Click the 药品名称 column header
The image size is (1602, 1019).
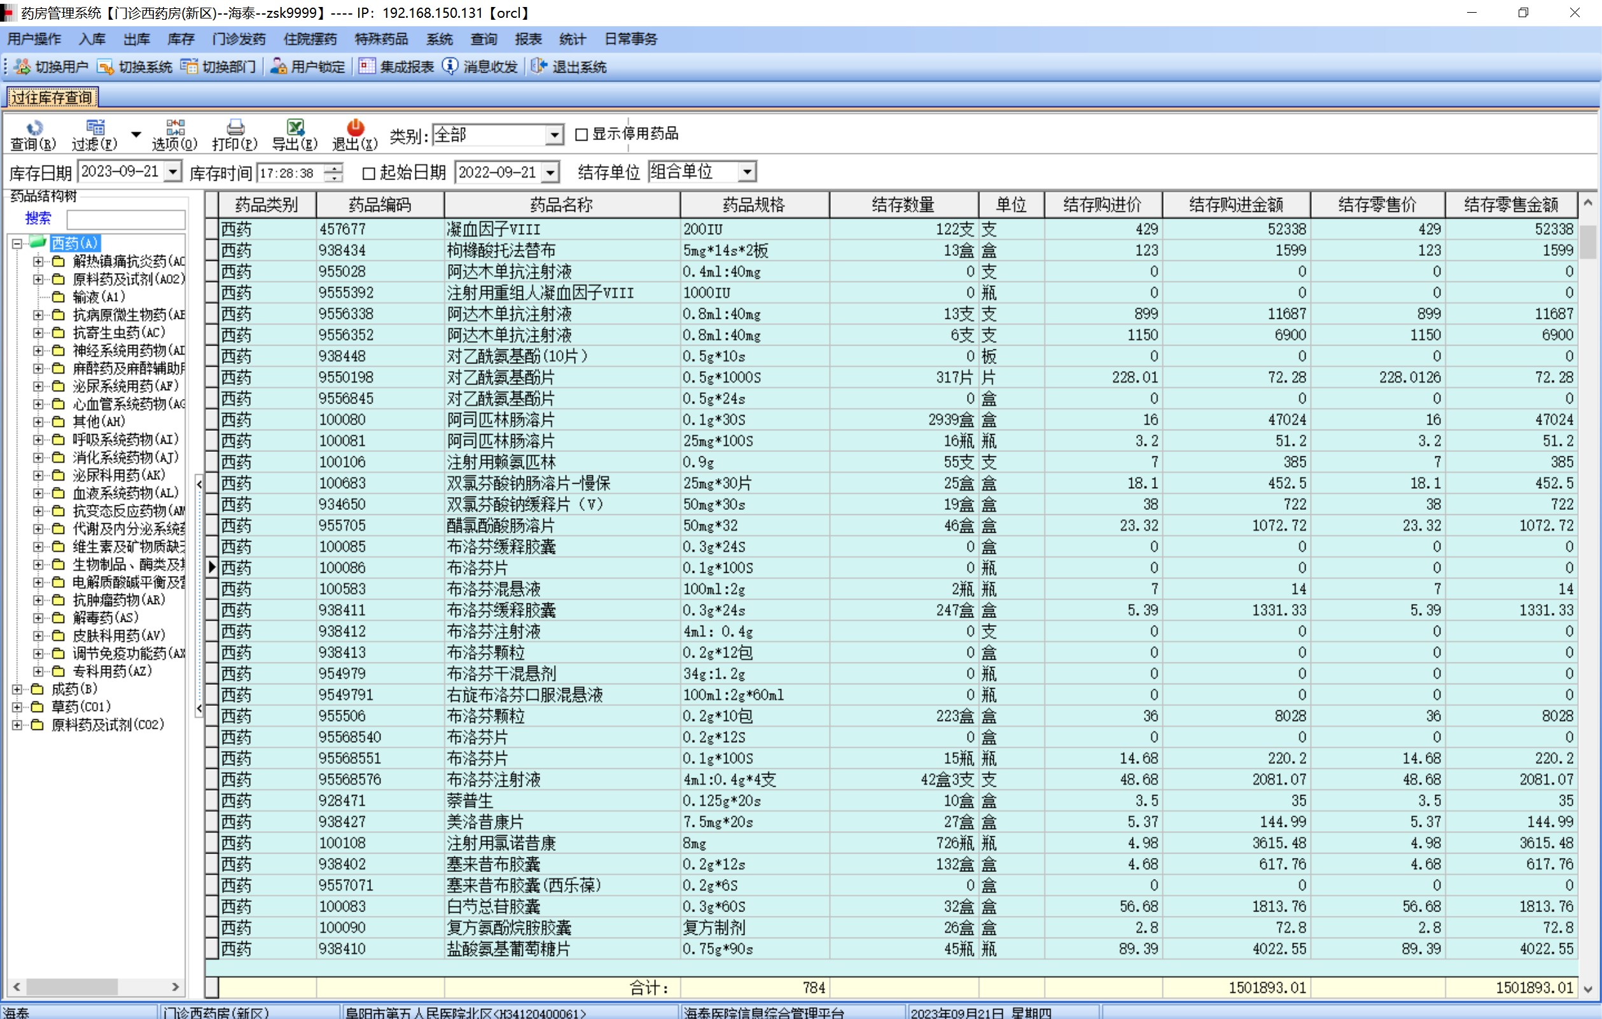click(x=561, y=205)
